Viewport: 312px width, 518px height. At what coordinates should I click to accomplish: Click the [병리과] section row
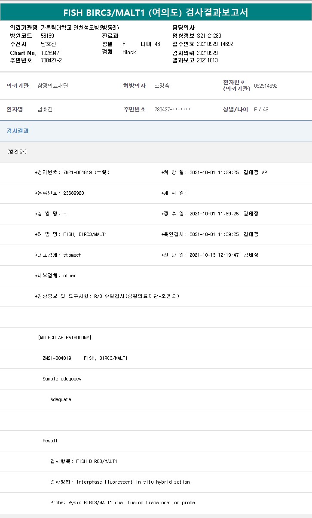(17, 152)
